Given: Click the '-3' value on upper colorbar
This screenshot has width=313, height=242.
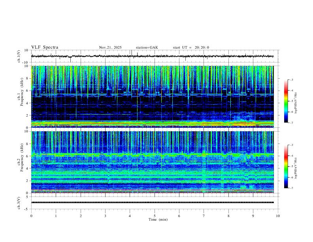Looking at the screenshot, I should [x=292, y=79].
